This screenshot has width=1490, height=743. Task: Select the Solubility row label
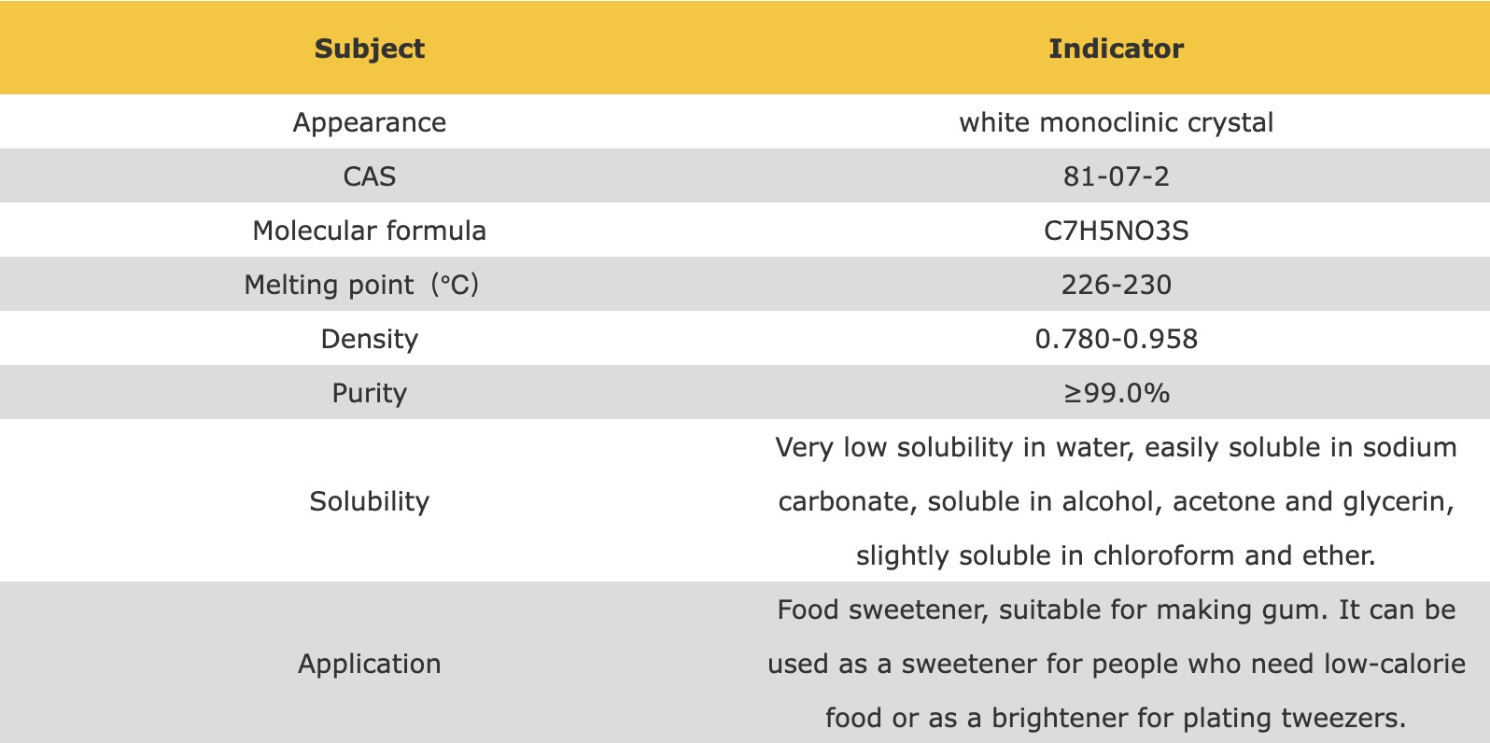coord(370,501)
